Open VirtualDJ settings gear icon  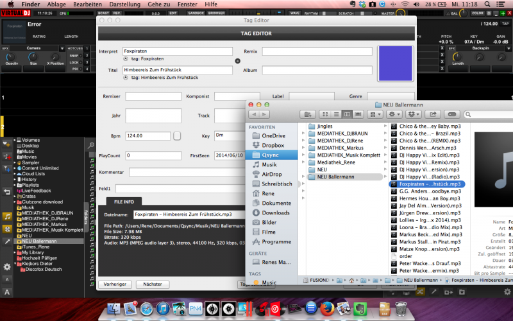click(x=7, y=266)
